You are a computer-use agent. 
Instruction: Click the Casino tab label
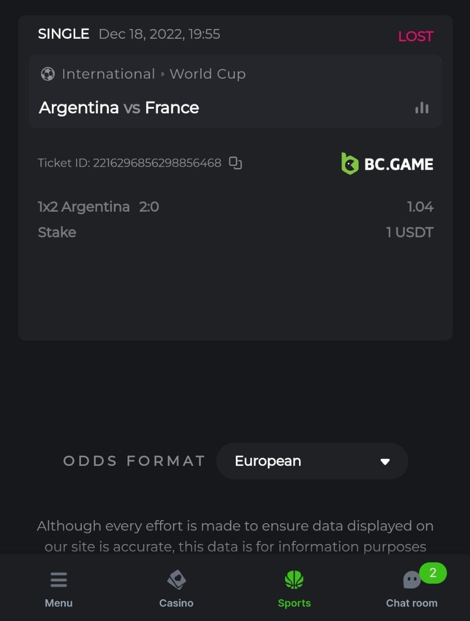(176, 603)
